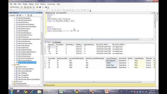The width and height of the screenshot is (167, 94).
Task: Collapse the Views folder
Action: pos(12,65)
